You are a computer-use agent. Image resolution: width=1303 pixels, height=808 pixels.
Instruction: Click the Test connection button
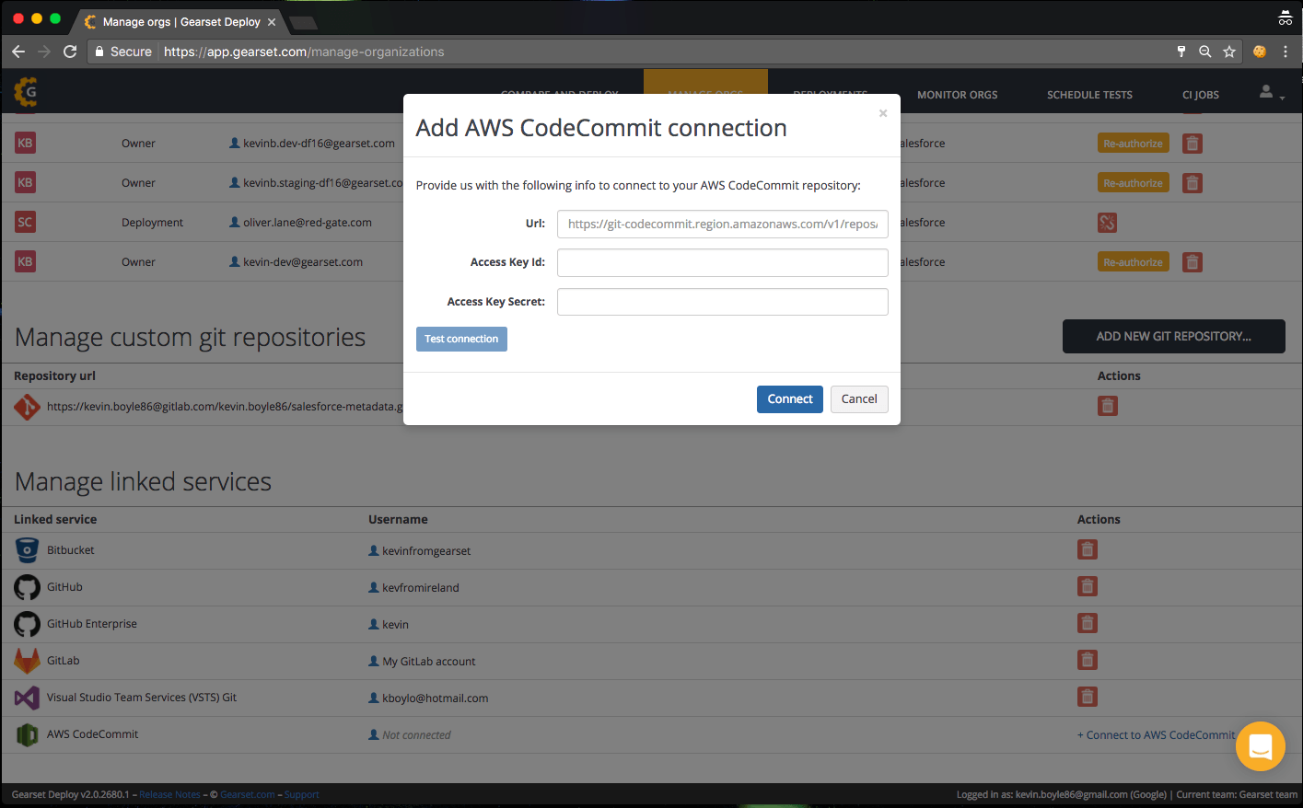(x=461, y=339)
